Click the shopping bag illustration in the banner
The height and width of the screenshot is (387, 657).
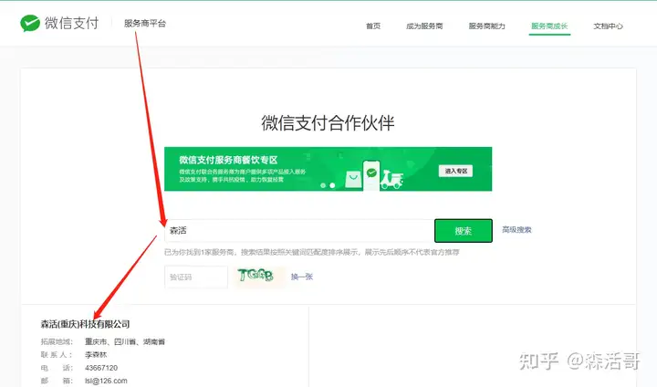point(353,180)
